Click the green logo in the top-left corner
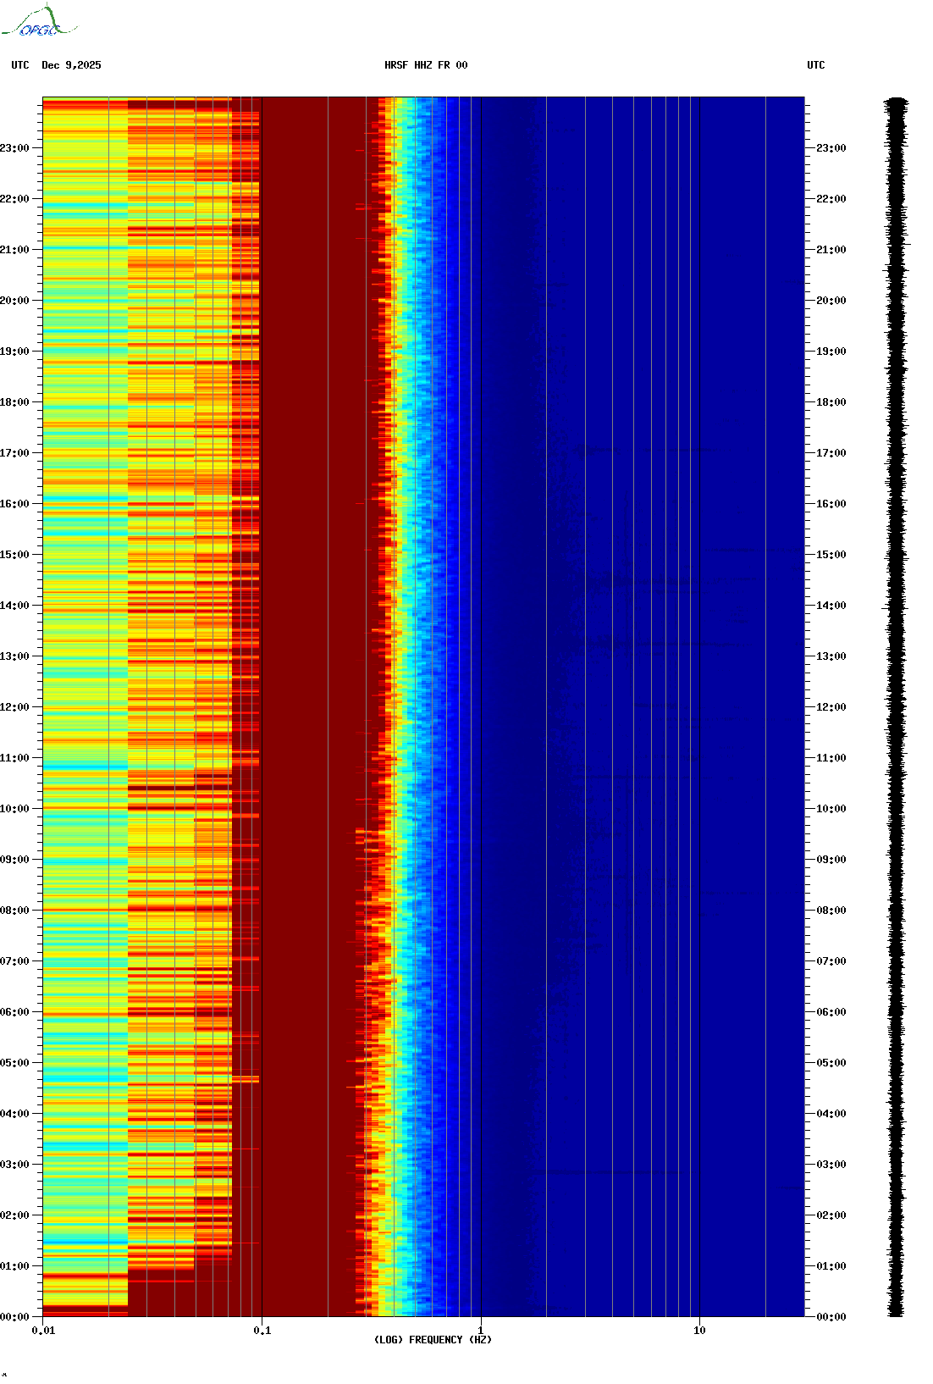933x1384 pixels. pyautogui.click(x=38, y=22)
